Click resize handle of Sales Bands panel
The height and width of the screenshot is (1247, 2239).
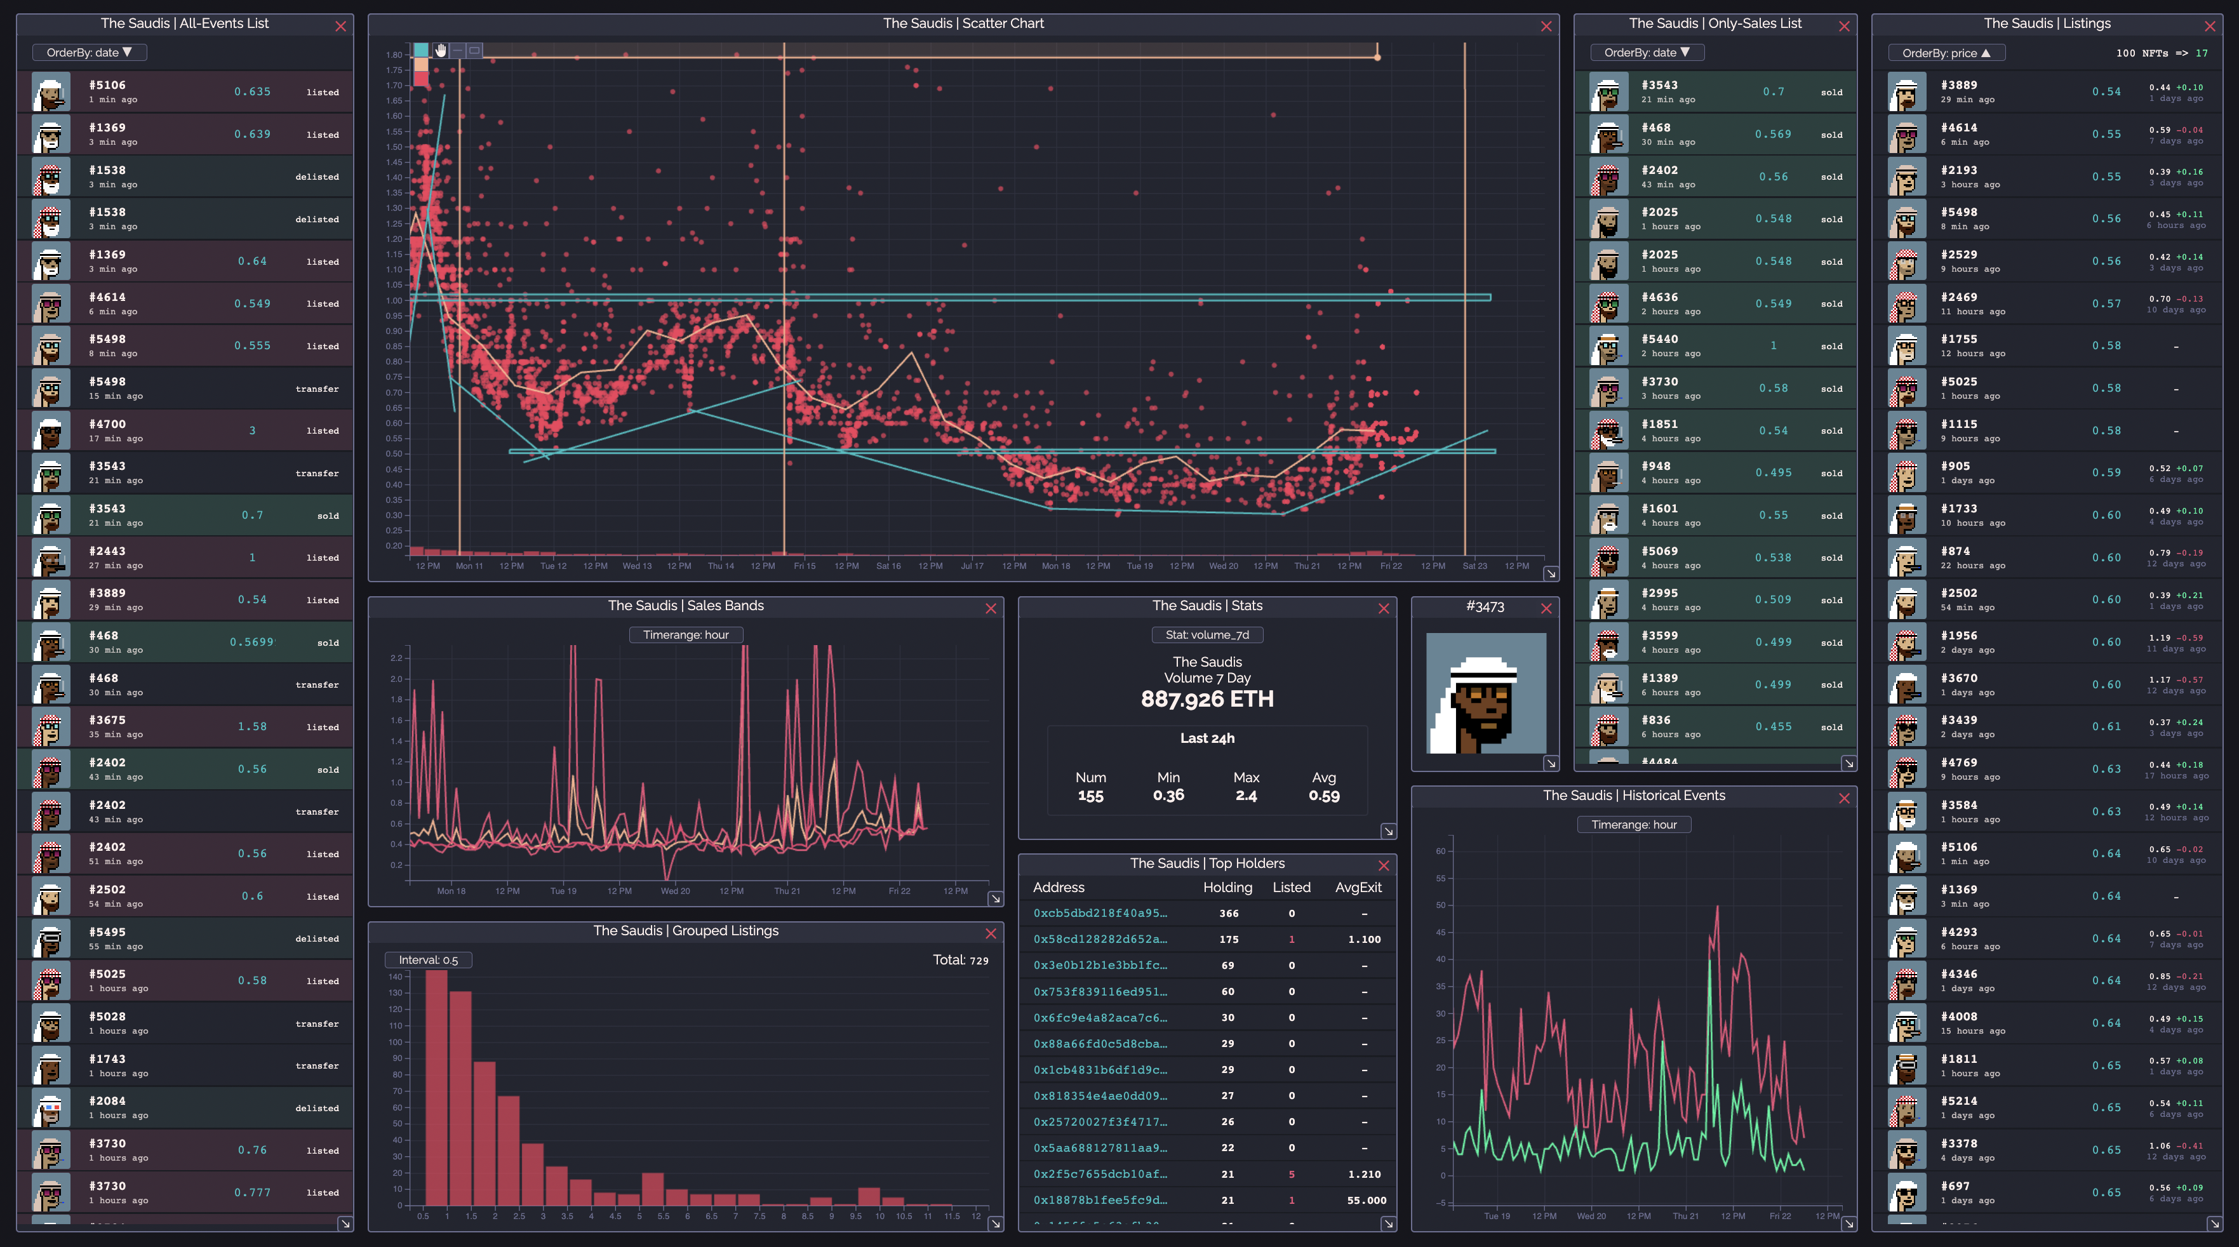click(995, 898)
